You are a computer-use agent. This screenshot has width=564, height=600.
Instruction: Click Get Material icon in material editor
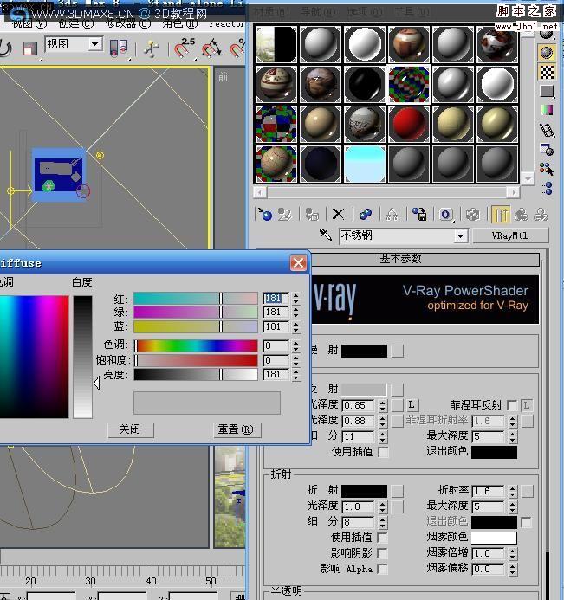(x=264, y=215)
